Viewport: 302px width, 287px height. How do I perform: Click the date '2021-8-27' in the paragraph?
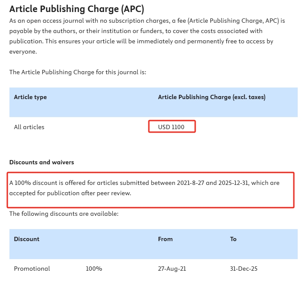point(190,183)
